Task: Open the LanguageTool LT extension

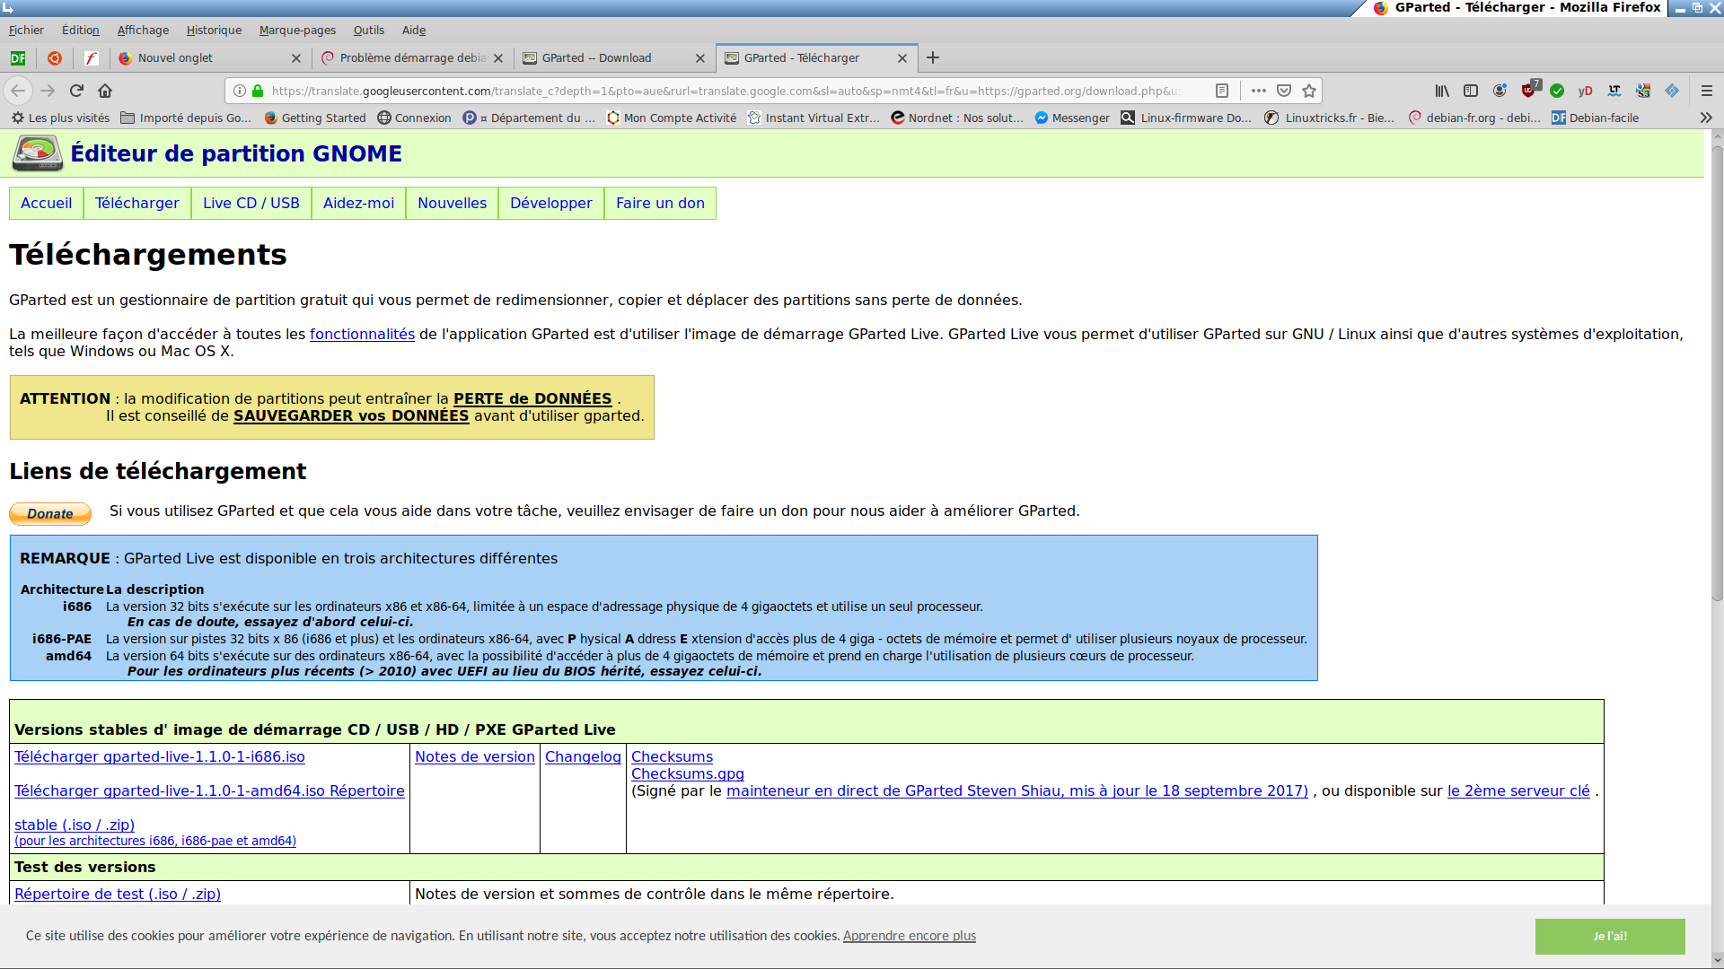Action: click(1614, 91)
